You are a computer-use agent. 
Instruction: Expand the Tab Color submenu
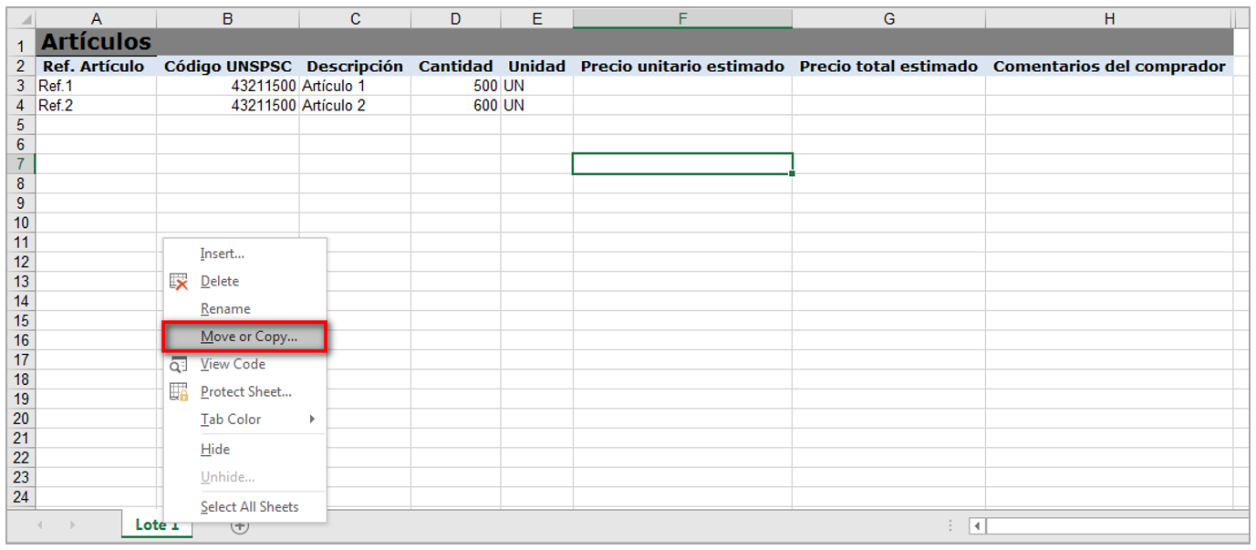244,419
